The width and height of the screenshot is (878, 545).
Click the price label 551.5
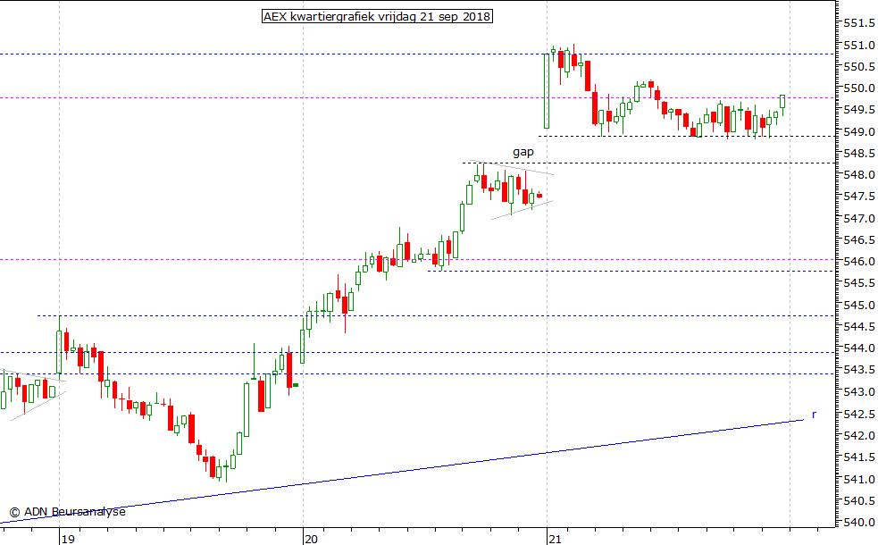click(x=859, y=23)
